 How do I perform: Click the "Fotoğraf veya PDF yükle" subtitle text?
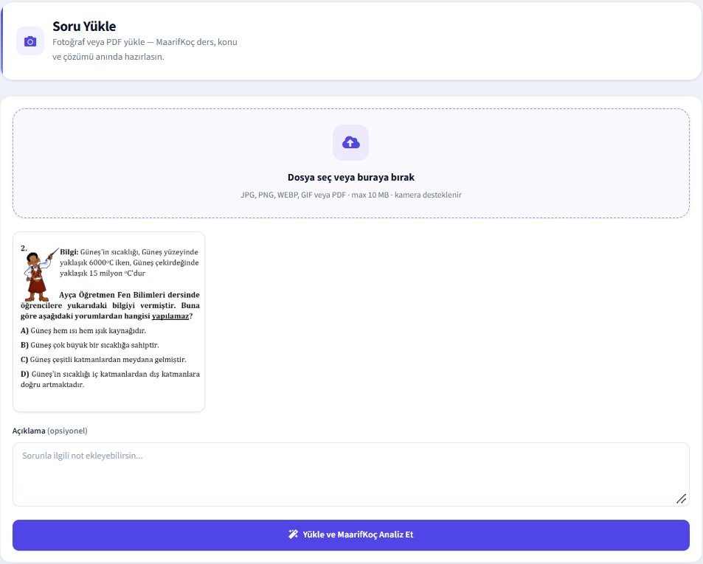(145, 49)
